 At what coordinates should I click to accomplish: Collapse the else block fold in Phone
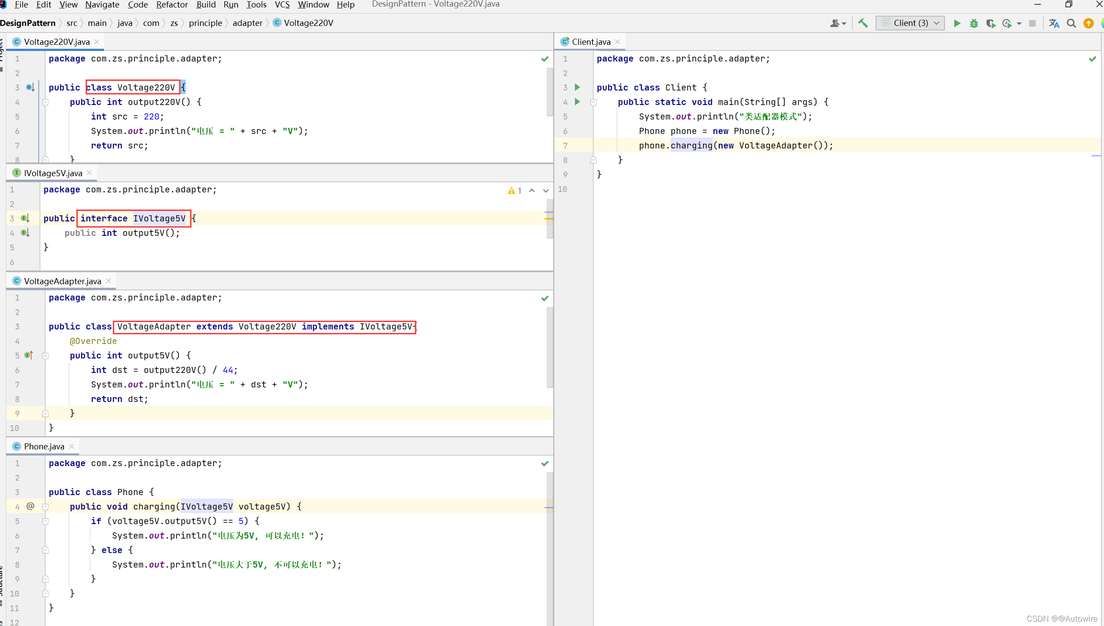(46, 550)
